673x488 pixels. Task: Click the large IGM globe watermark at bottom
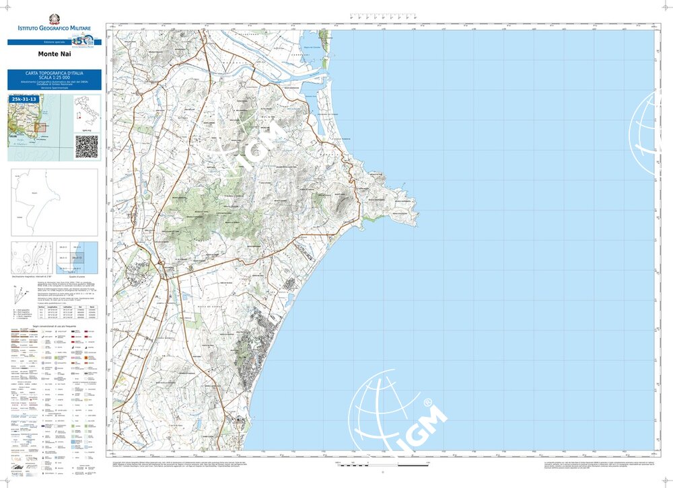click(x=394, y=410)
